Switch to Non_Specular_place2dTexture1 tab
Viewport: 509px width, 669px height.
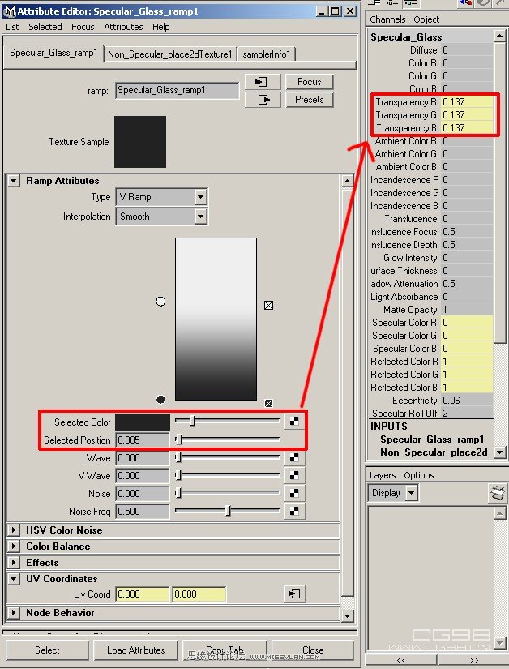(170, 54)
